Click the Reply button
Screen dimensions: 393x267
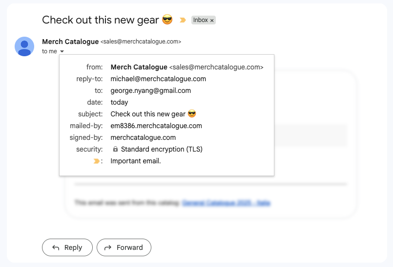coord(67,247)
